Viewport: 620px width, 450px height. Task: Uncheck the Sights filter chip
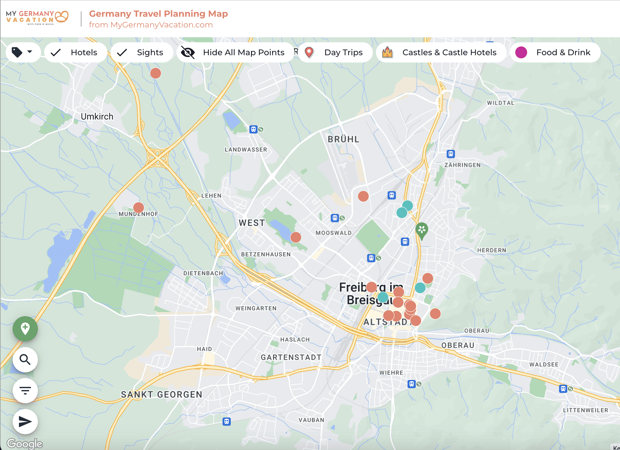[142, 52]
